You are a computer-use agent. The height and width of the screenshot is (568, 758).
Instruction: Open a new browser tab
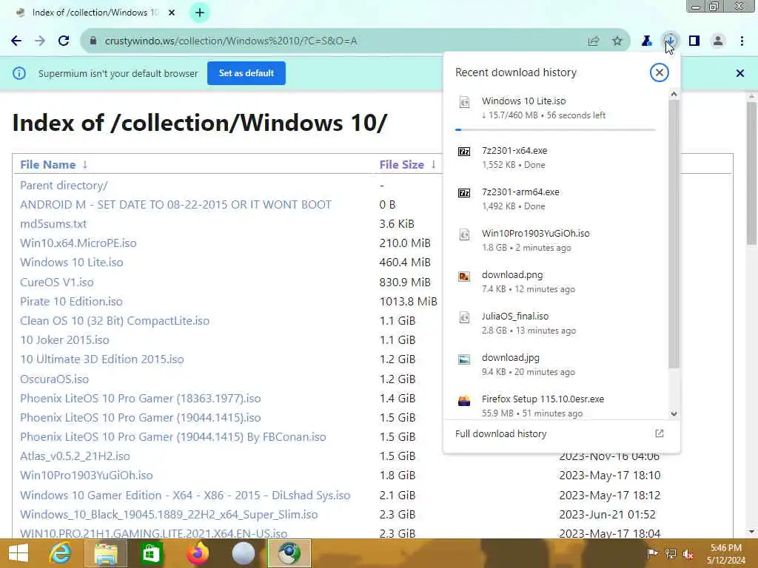coord(200,13)
